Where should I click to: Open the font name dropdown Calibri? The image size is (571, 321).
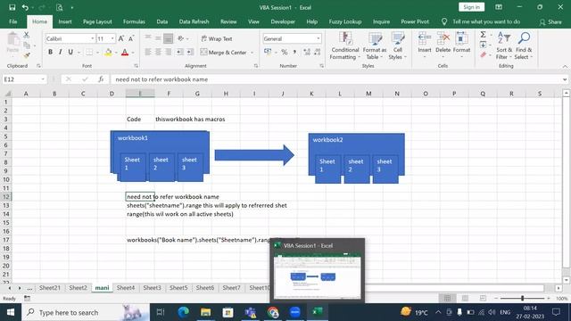[x=92, y=38]
